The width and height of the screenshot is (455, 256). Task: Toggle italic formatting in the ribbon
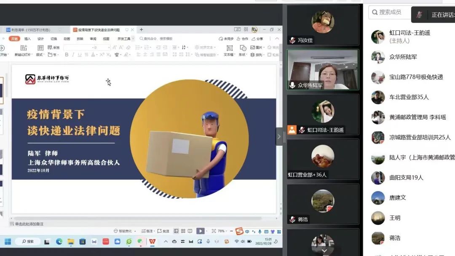pyautogui.click(x=73, y=54)
